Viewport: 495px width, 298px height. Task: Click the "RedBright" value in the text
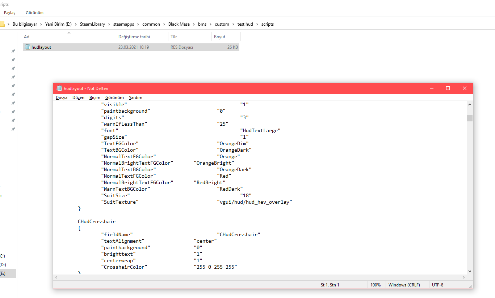[210, 182]
